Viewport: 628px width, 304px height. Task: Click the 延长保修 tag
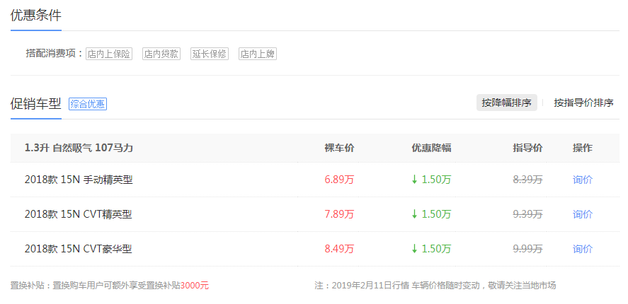click(210, 54)
